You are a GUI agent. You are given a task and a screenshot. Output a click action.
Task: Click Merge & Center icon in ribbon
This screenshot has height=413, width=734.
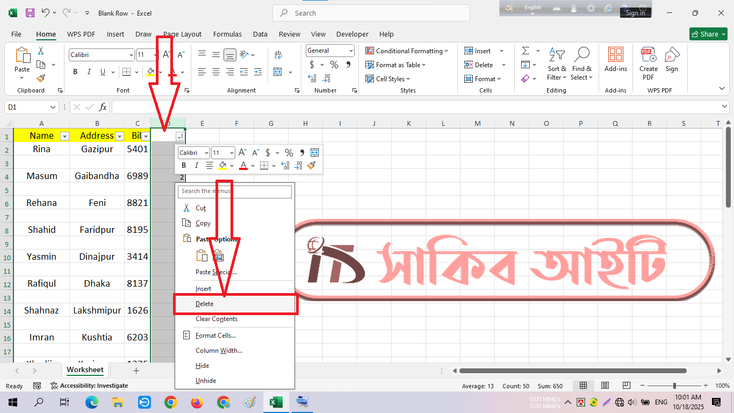coord(278,72)
